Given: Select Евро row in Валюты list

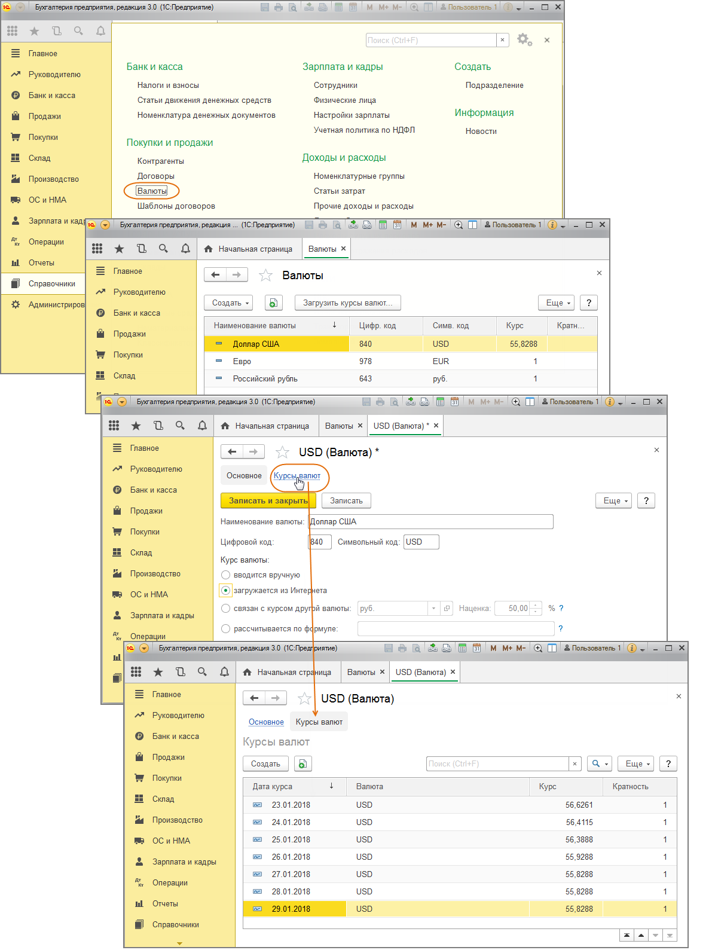Looking at the screenshot, I should click(401, 361).
